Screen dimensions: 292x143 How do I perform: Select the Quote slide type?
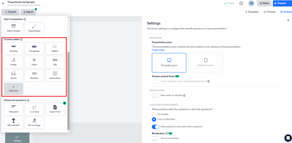[14, 75]
